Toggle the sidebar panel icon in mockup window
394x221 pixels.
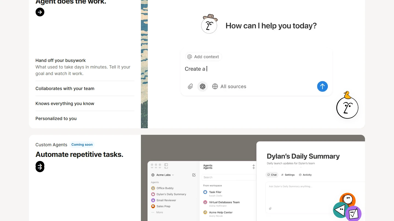[x=166, y=165]
